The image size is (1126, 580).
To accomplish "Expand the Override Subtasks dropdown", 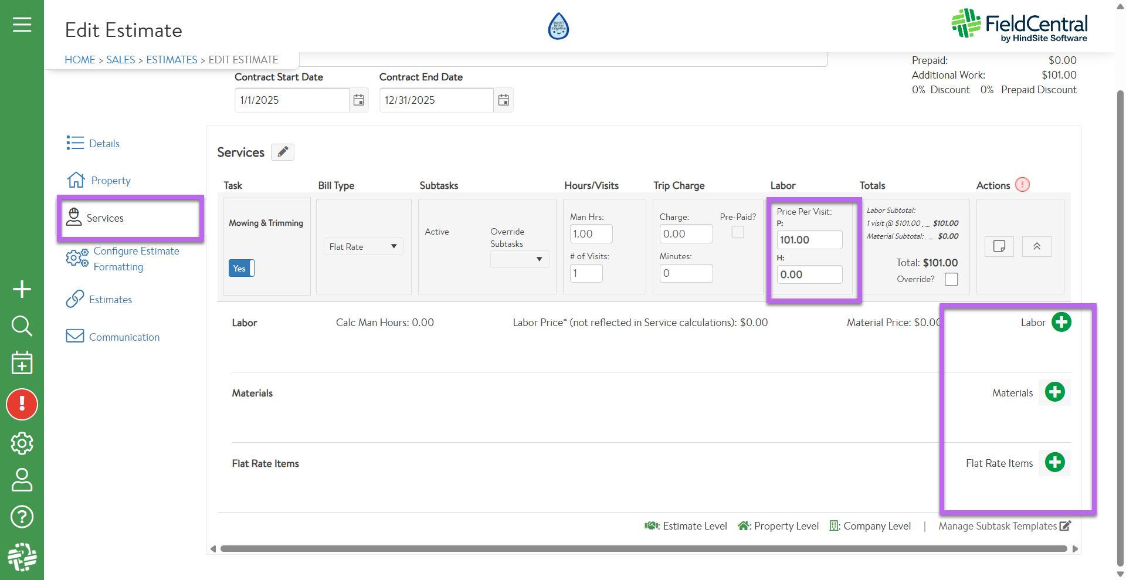I will pyautogui.click(x=520, y=259).
